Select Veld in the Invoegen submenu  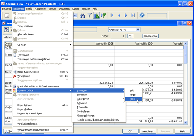[134, 91]
